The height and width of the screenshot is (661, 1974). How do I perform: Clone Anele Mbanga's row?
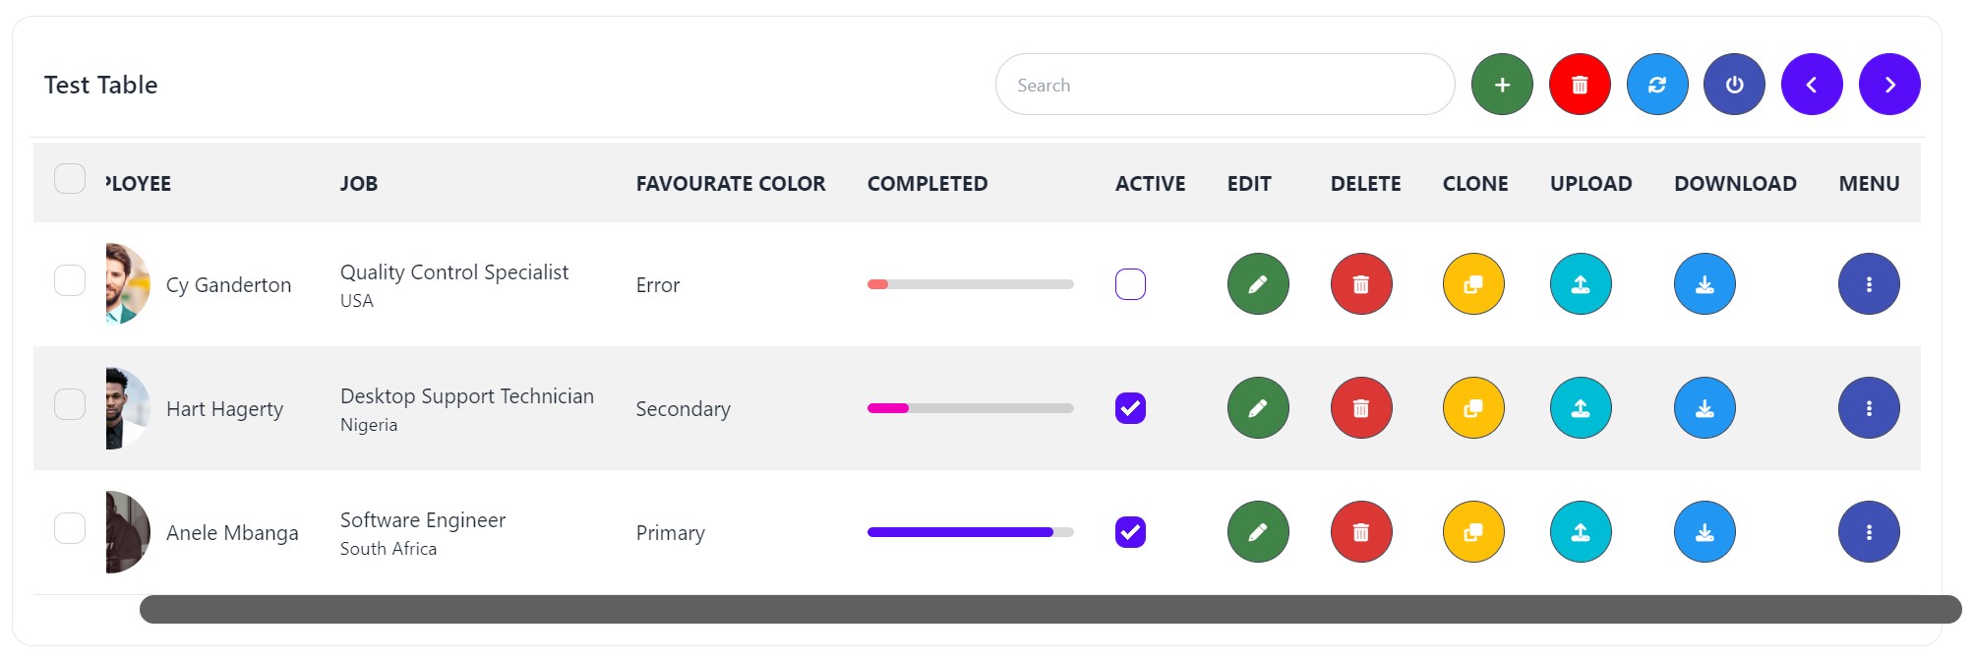(1473, 532)
